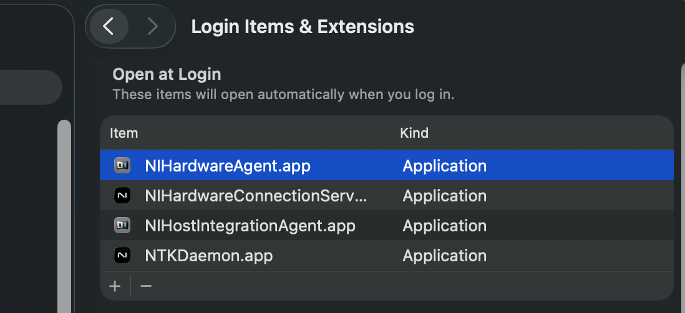The image size is (685, 313).
Task: Remove selected login item with minus button
Action: (146, 286)
